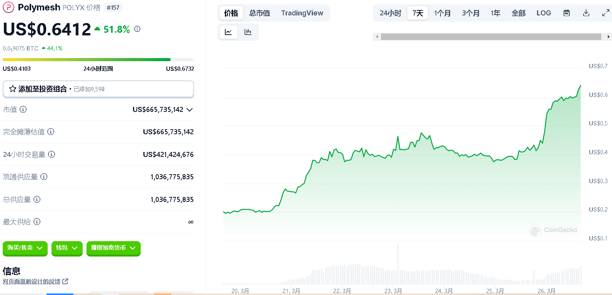Open the calendar date range picker
This screenshot has width=612, height=295.
click(566, 13)
